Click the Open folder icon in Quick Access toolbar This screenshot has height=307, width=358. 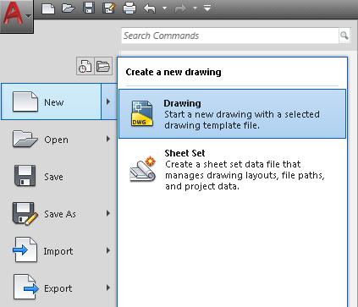pyautogui.click(x=69, y=8)
